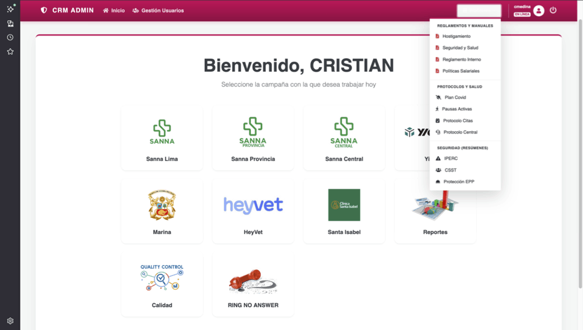Click the headset icon for Protocolo Central
The image size is (583, 330).
pos(438,132)
